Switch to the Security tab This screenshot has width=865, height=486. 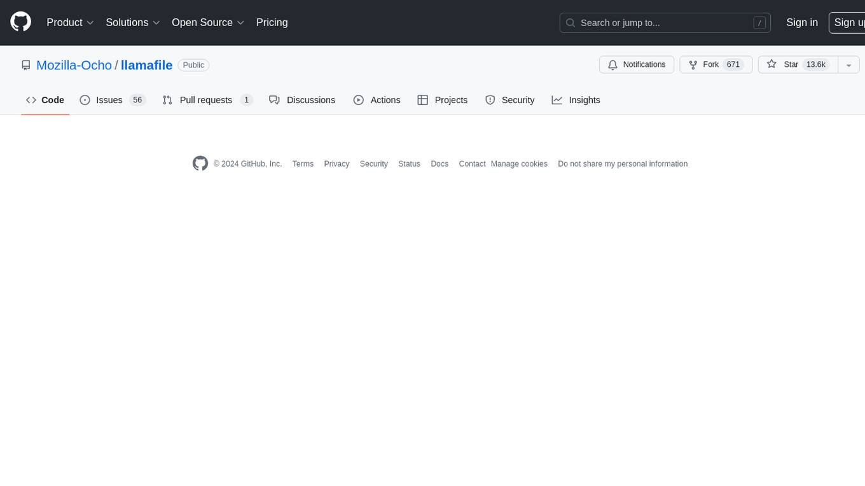click(509, 100)
